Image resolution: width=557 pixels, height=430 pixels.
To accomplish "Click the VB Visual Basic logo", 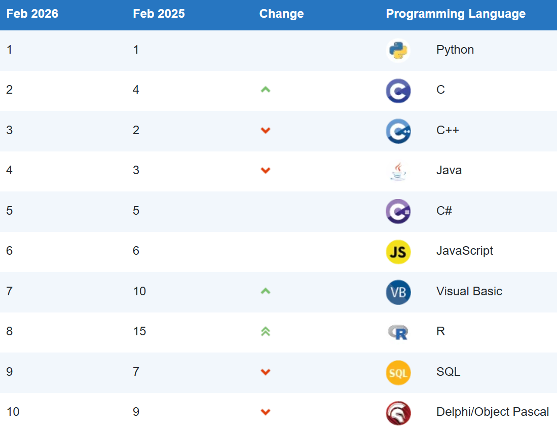I will coord(398,292).
